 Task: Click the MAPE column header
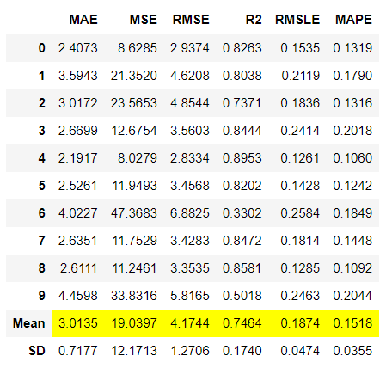[x=353, y=20]
